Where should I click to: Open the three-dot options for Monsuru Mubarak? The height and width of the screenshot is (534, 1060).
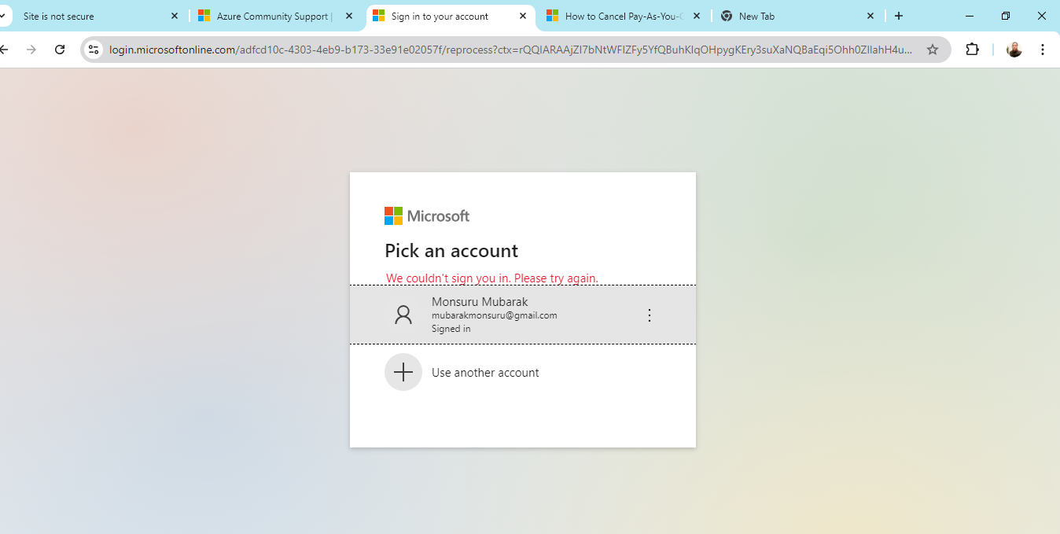(650, 315)
